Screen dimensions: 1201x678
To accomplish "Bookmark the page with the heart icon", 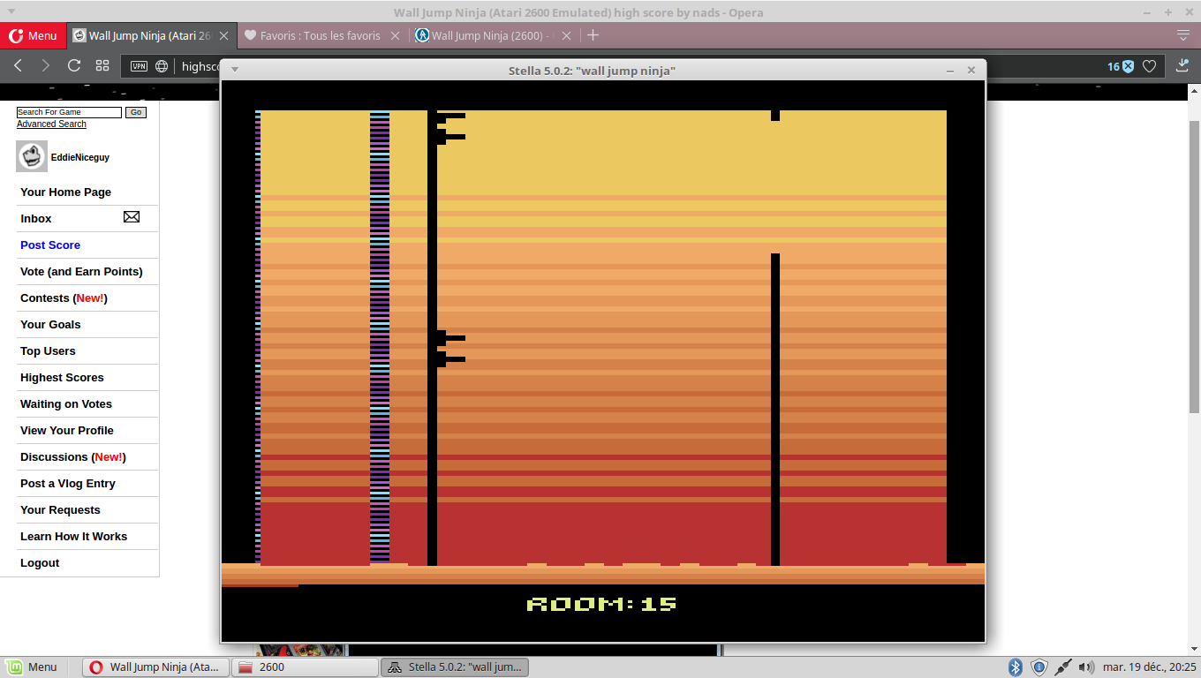I will click(1149, 66).
